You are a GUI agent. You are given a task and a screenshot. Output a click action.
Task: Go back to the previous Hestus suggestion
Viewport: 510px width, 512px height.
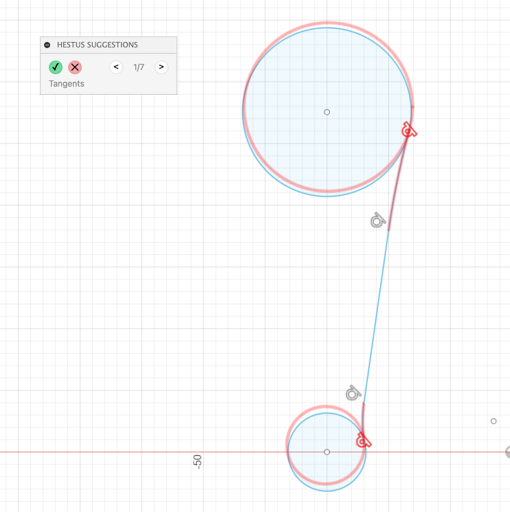click(116, 67)
